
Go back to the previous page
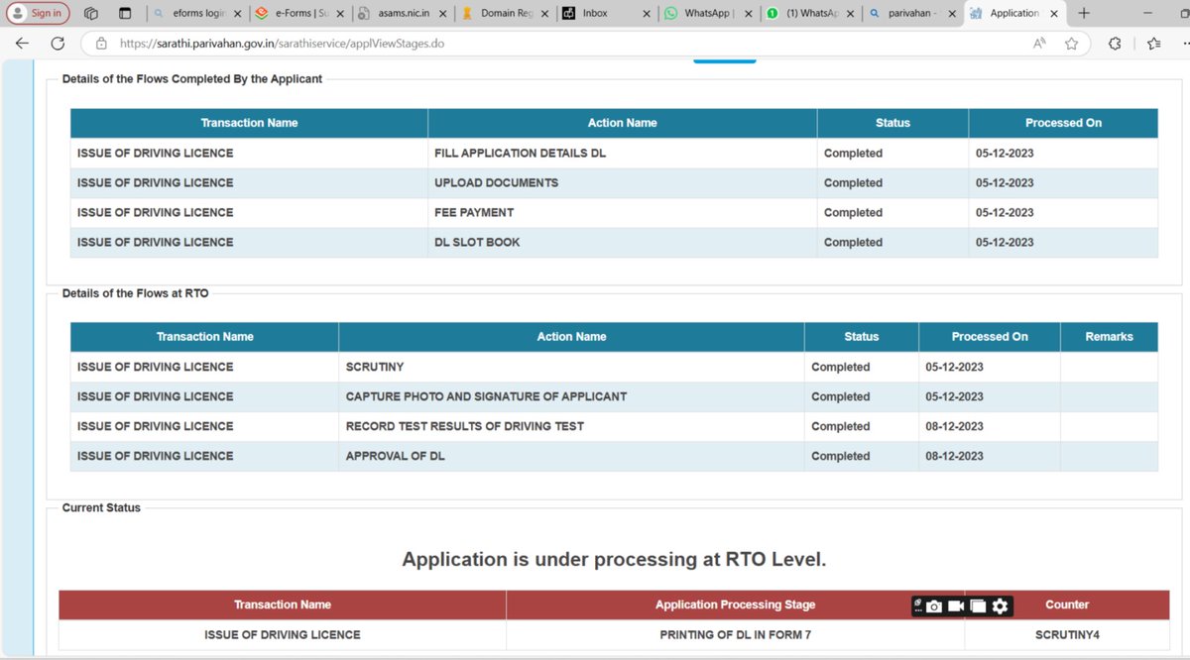click(22, 44)
